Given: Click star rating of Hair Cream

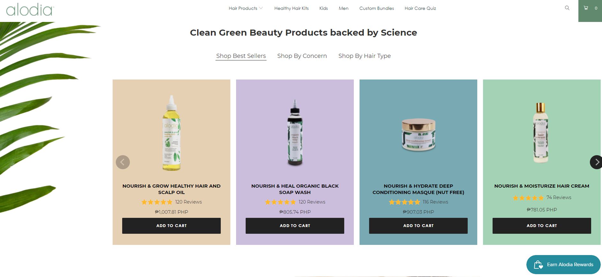Looking at the screenshot, I should (528, 198).
